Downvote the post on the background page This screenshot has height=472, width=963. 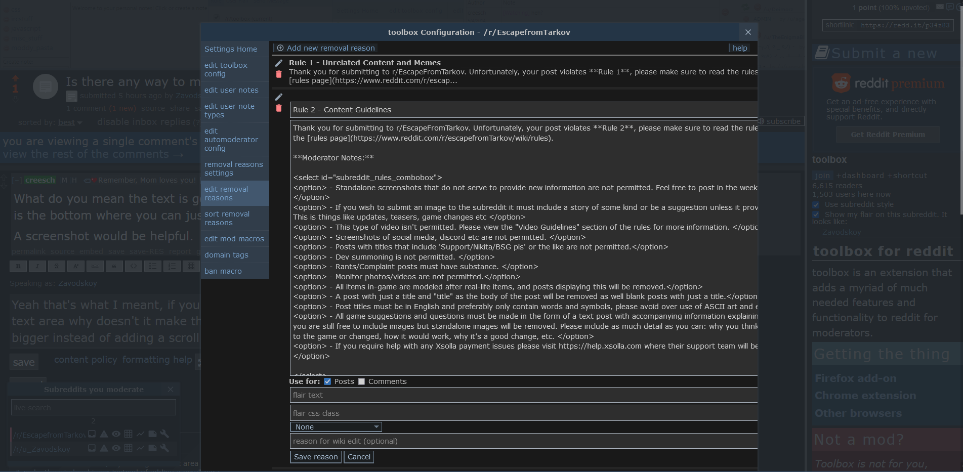[15, 100]
